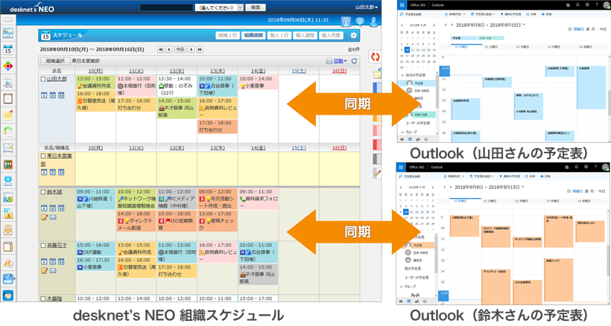Open schedule settings gear icon

coord(353,36)
